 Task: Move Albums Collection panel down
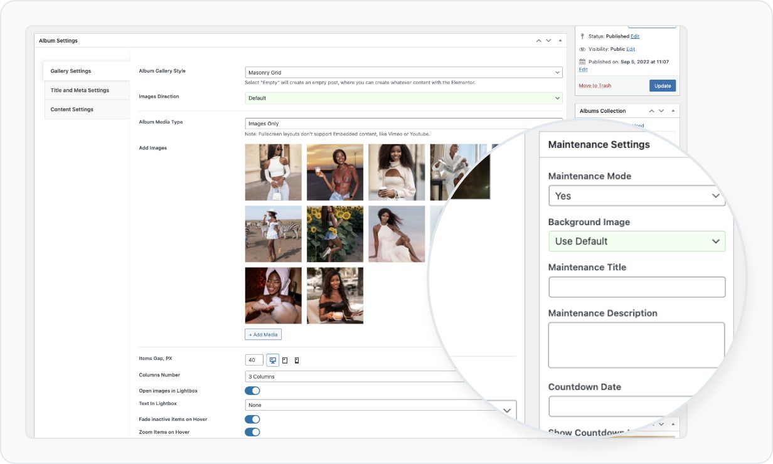tap(661, 111)
